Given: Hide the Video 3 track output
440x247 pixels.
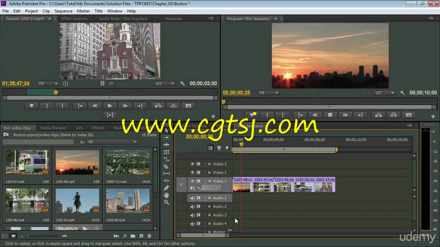Looking at the screenshot, I should coord(193,164).
